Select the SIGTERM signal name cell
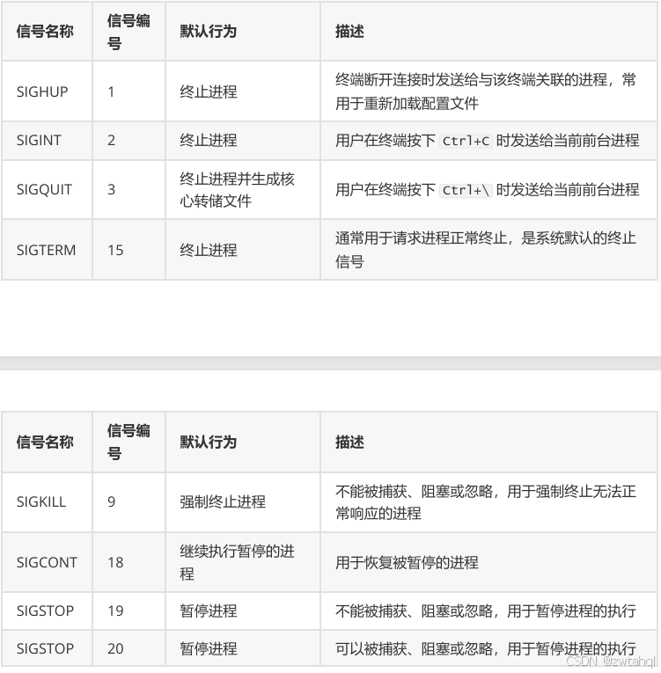The width and height of the screenshot is (661, 673). 46,250
